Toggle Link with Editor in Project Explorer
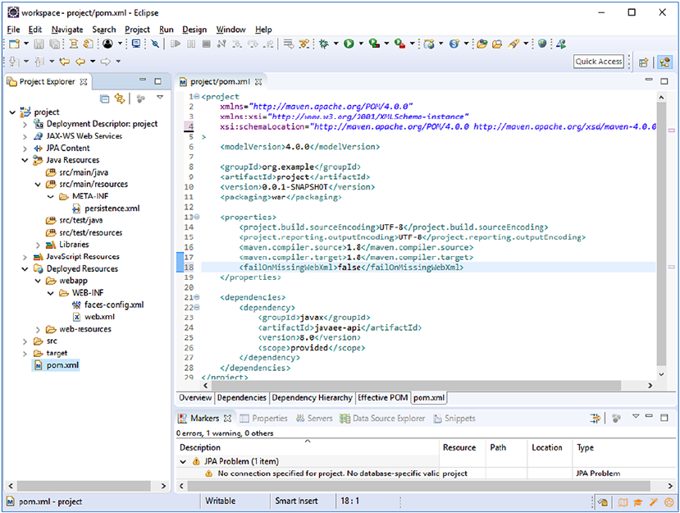This screenshot has height=513, width=680. coord(120,99)
